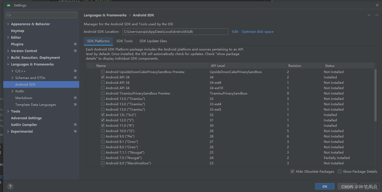Expand the Editor section
The height and width of the screenshot is (192, 382).
click(8, 37)
